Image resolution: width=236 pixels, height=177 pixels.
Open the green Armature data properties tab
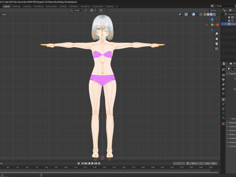pos(223,113)
